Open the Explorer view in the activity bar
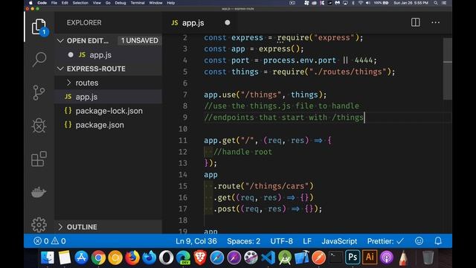 39,27
